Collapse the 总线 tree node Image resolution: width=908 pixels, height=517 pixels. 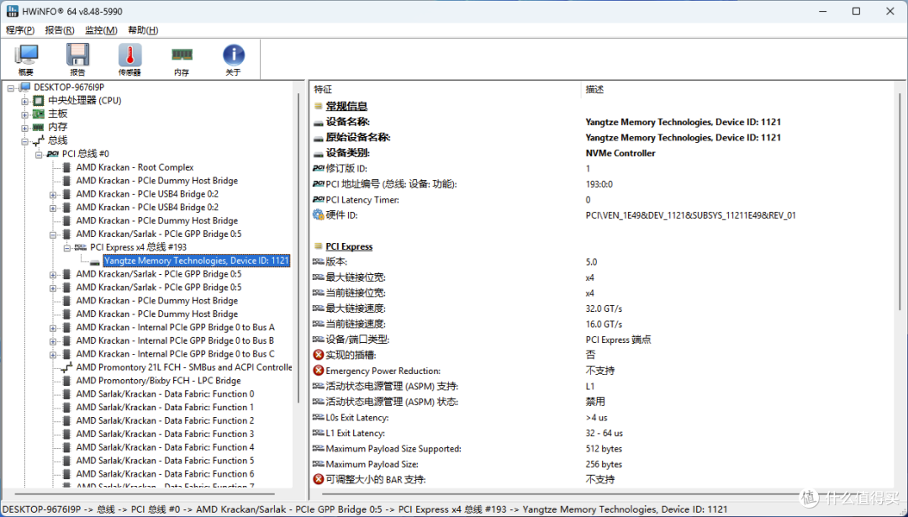tap(25, 141)
